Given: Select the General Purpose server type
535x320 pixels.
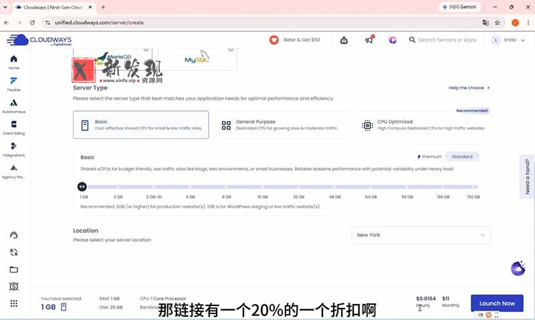Looking at the screenshot, I should [282, 125].
